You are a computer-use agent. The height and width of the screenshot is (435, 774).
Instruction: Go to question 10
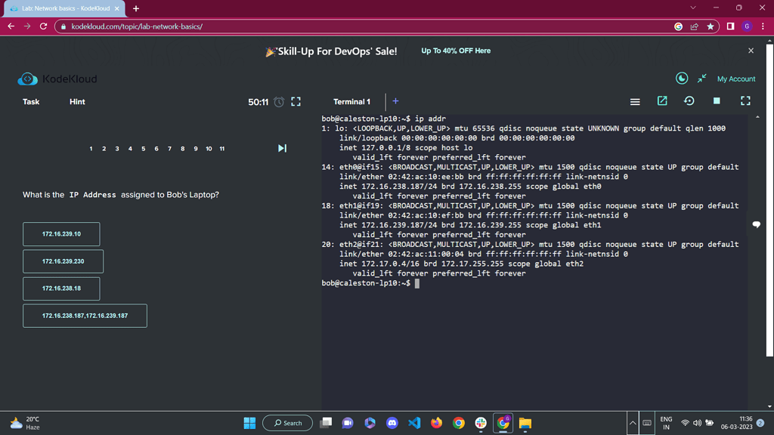pyautogui.click(x=209, y=149)
